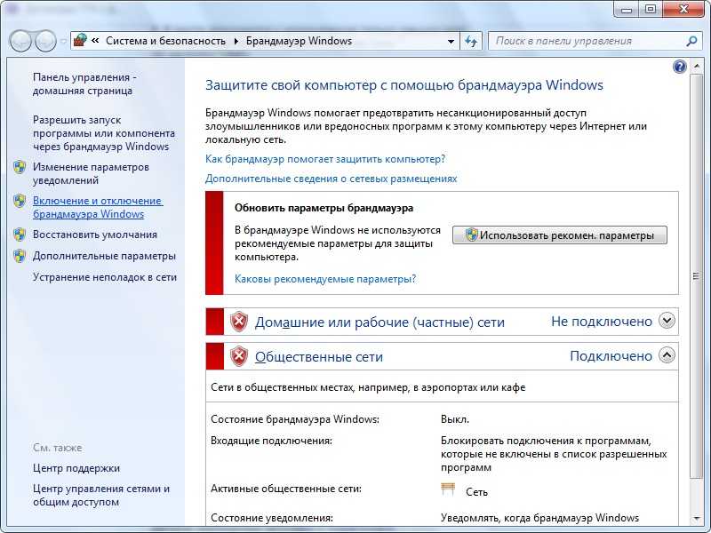Screen dimensions: 711x533
Task: Open 'Центр поддержки' link
Action: point(76,468)
